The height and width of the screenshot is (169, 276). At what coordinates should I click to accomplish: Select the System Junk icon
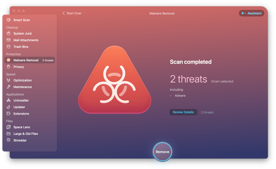click(9, 34)
